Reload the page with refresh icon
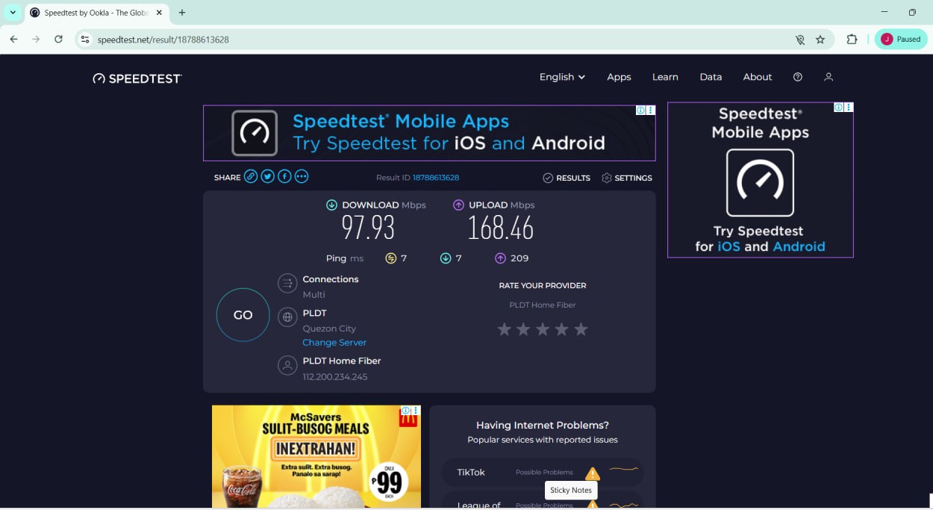 coord(58,39)
